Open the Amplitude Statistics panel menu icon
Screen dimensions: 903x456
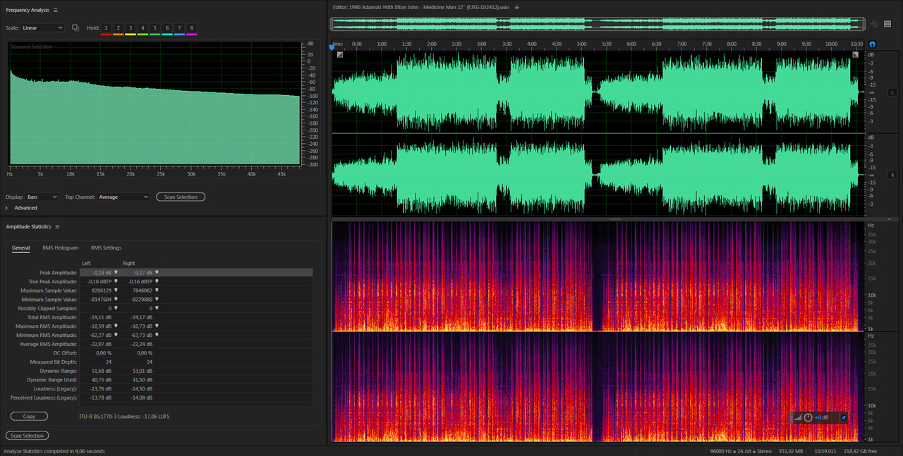click(x=57, y=226)
